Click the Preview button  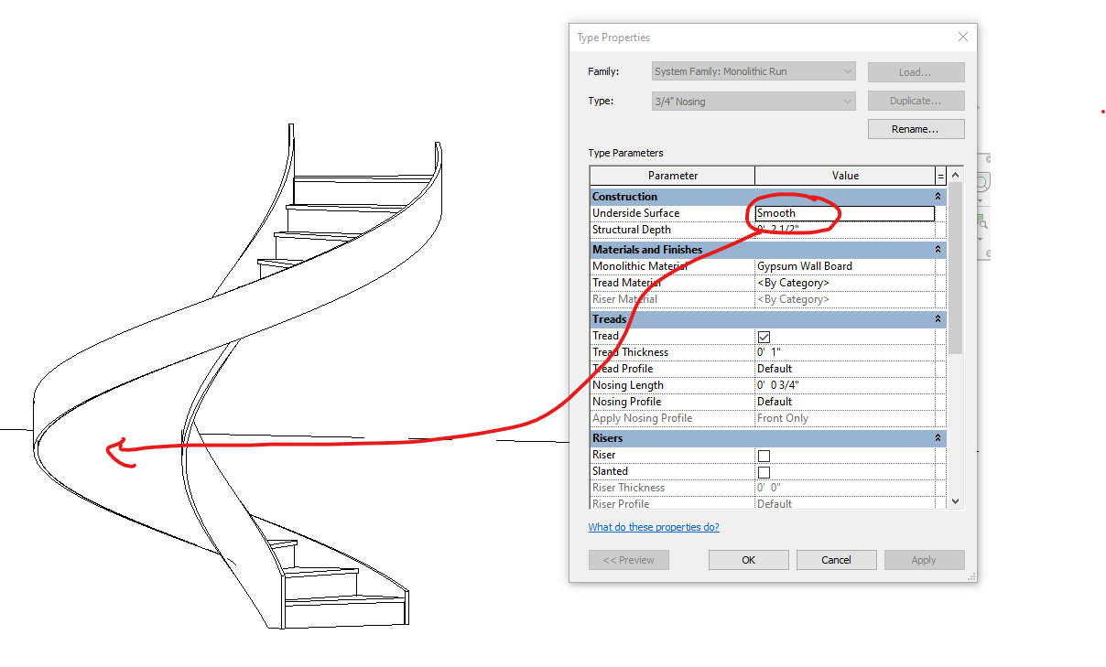(628, 559)
